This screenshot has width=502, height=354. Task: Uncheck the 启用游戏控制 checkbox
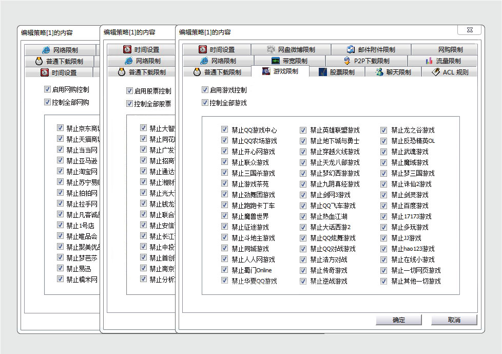click(205, 90)
